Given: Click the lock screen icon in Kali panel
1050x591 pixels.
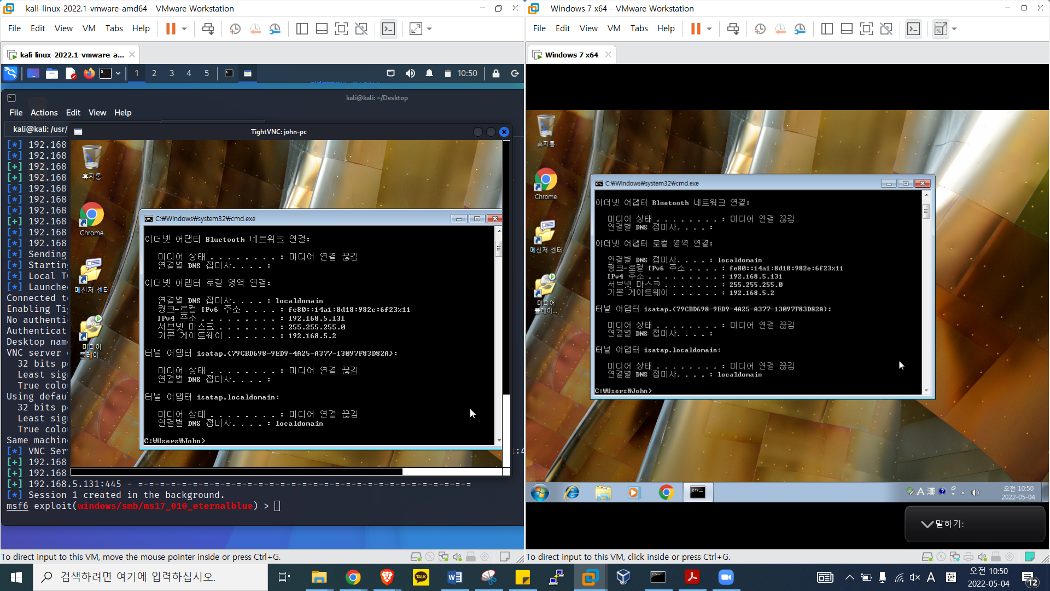Looking at the screenshot, I should tap(496, 73).
